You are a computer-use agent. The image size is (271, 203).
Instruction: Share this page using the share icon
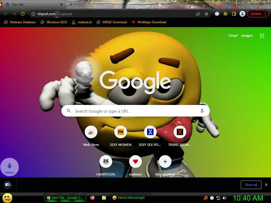coord(198,14)
